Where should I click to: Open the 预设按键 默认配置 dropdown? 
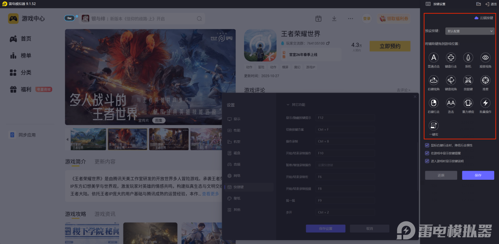(x=469, y=31)
